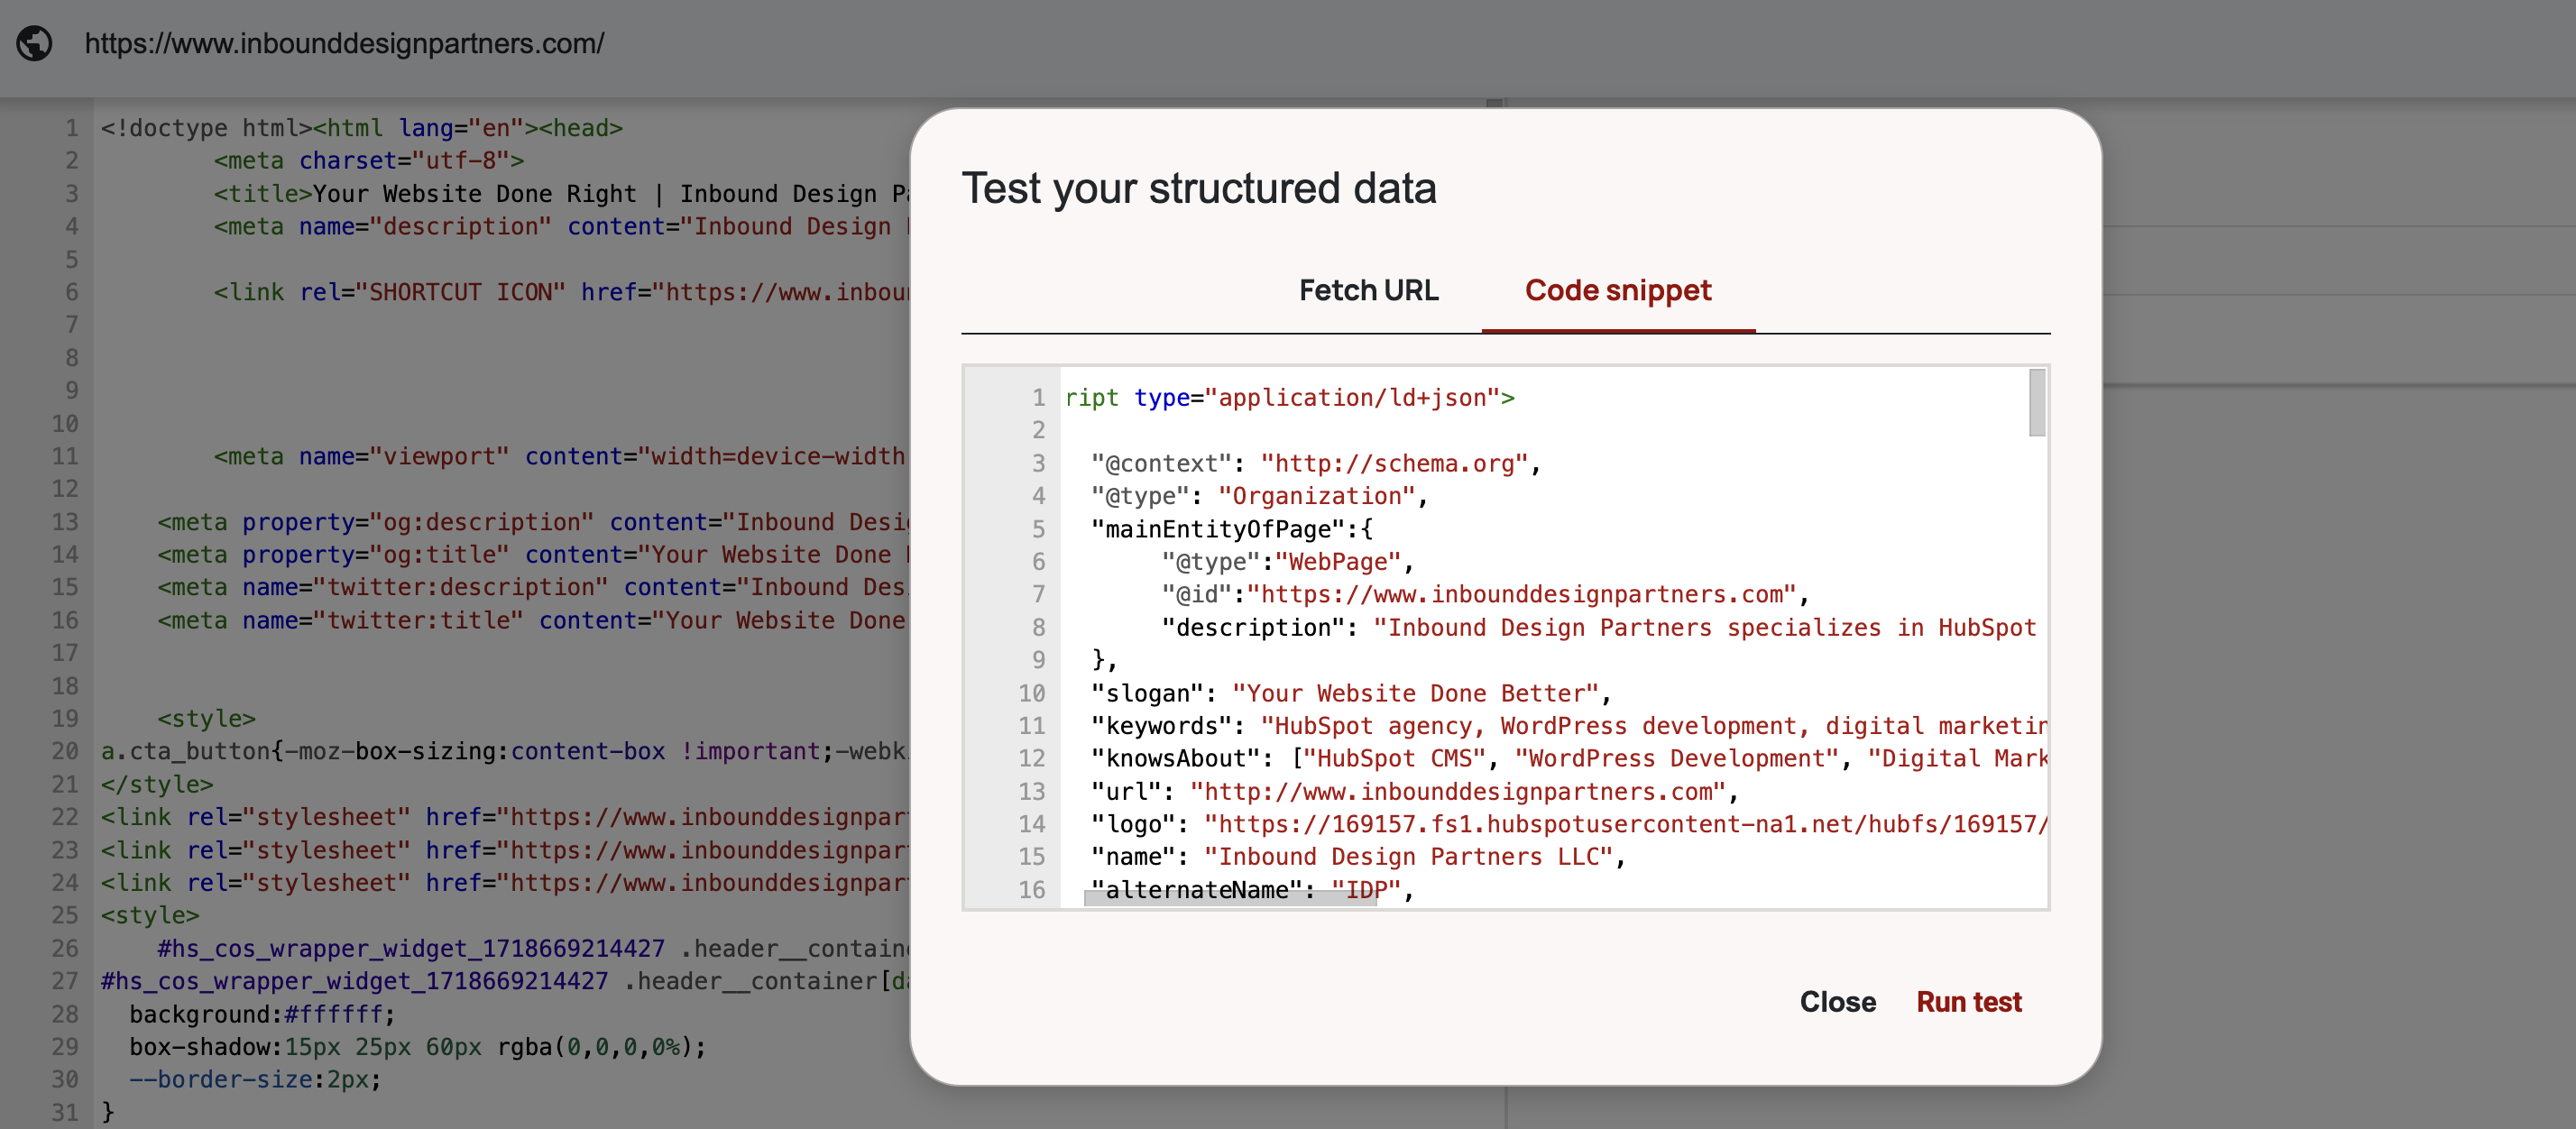2576x1129 pixels.
Task: Click line number 22 in background code
Action: pyautogui.click(x=64, y=817)
